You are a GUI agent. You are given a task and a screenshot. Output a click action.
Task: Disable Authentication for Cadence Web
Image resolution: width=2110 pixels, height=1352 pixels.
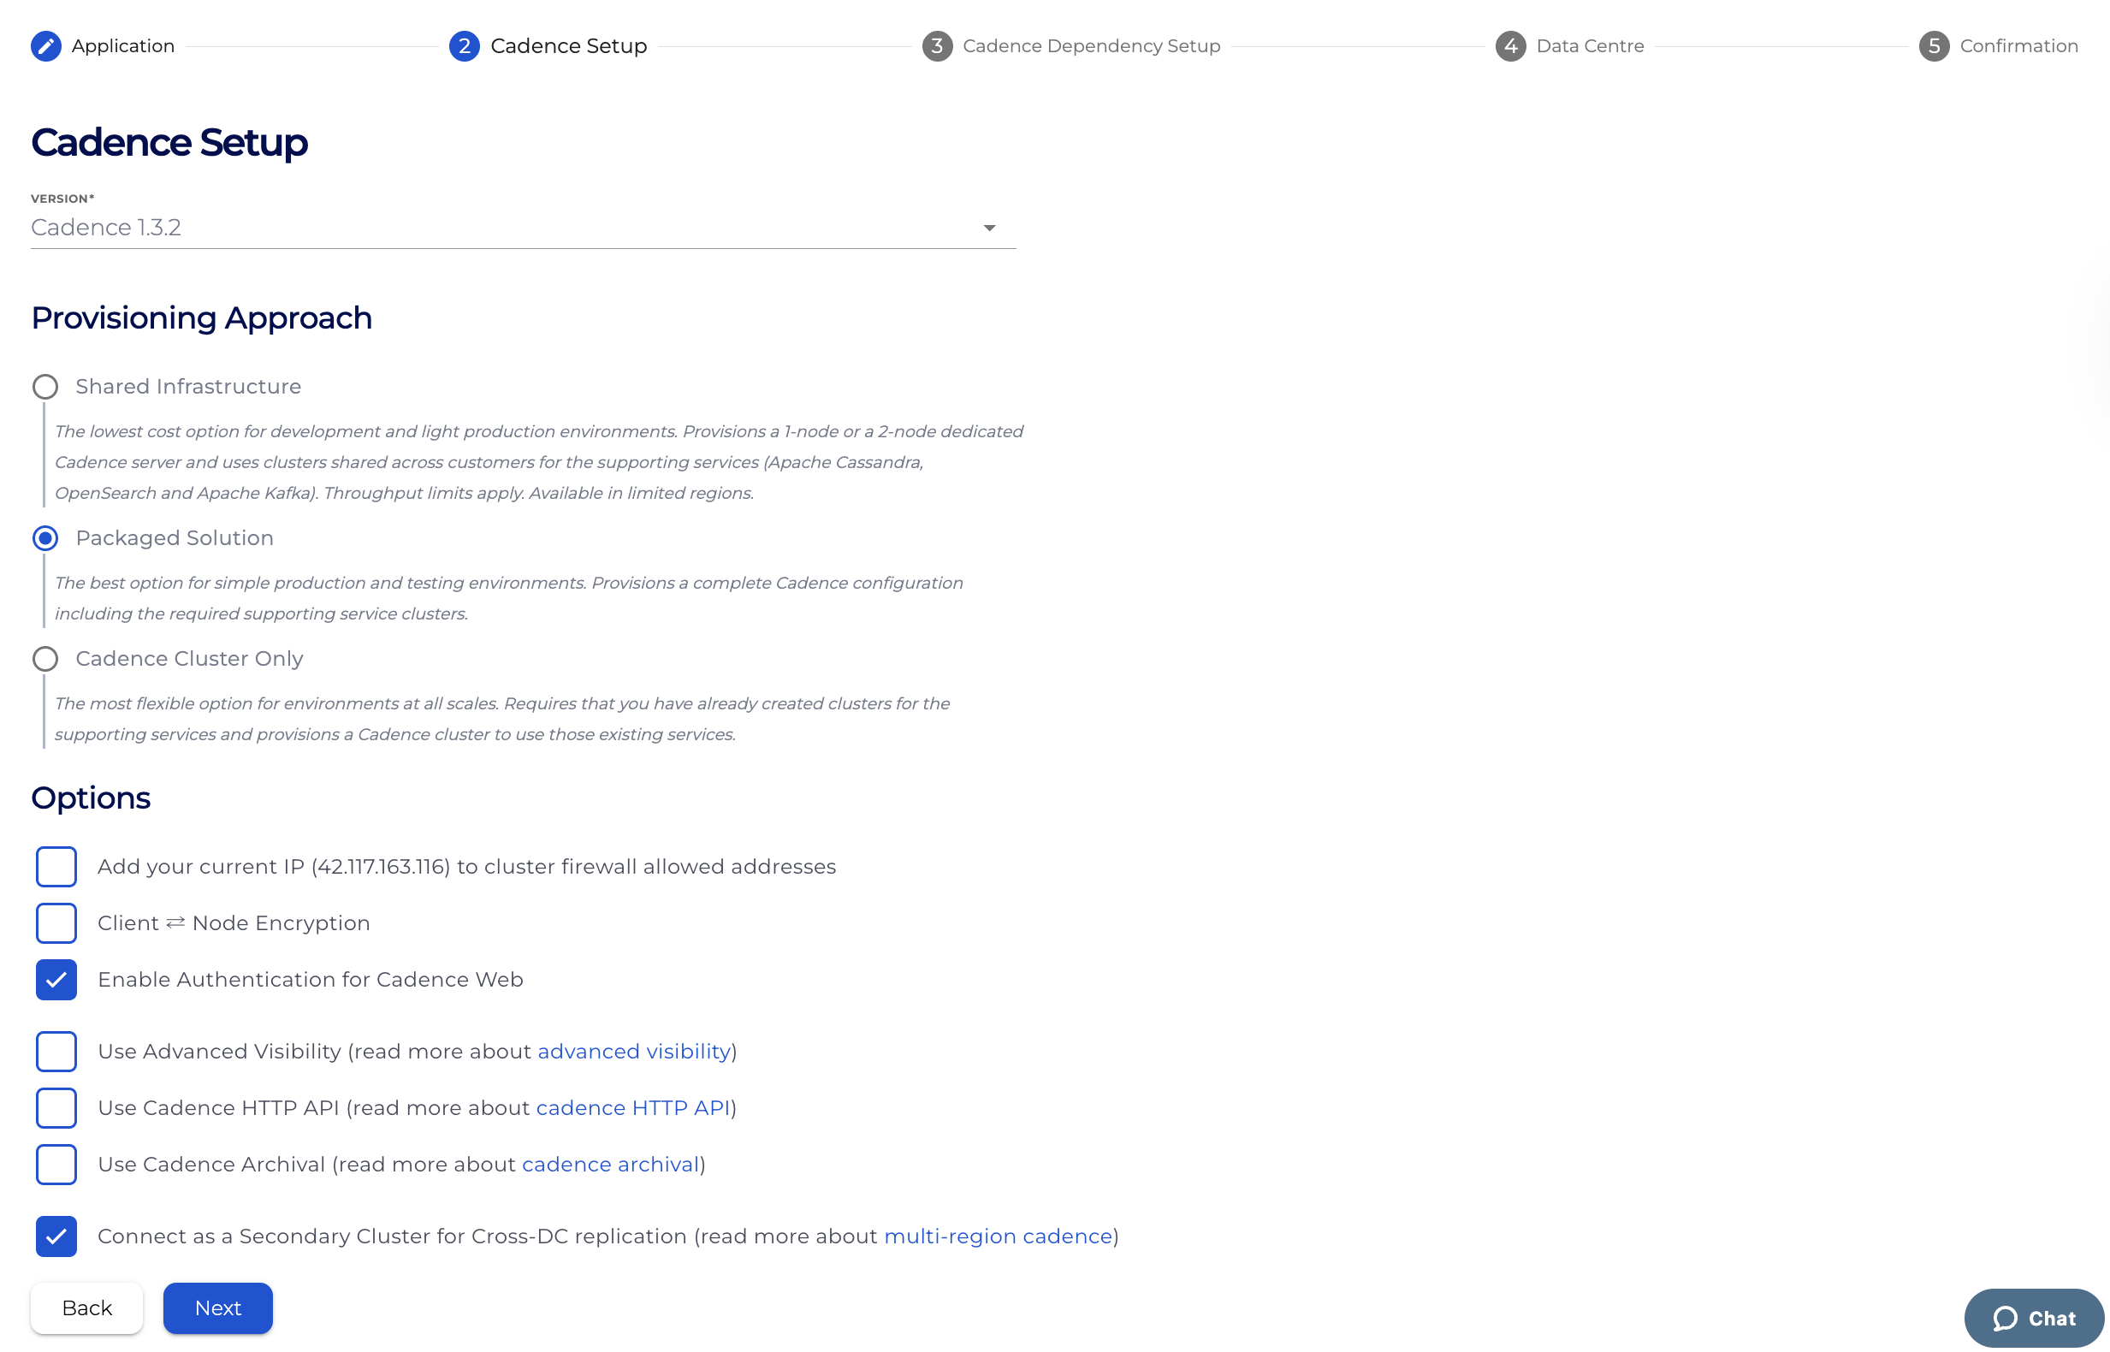tap(56, 980)
